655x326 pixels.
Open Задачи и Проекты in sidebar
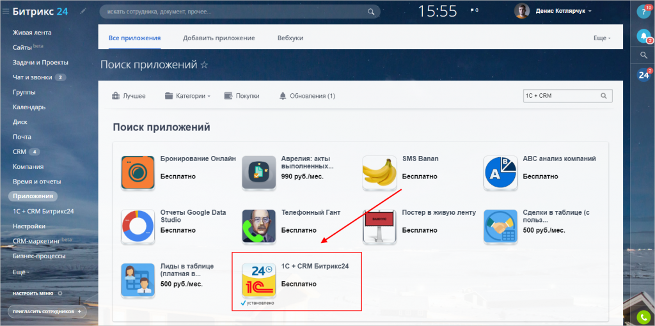40,63
